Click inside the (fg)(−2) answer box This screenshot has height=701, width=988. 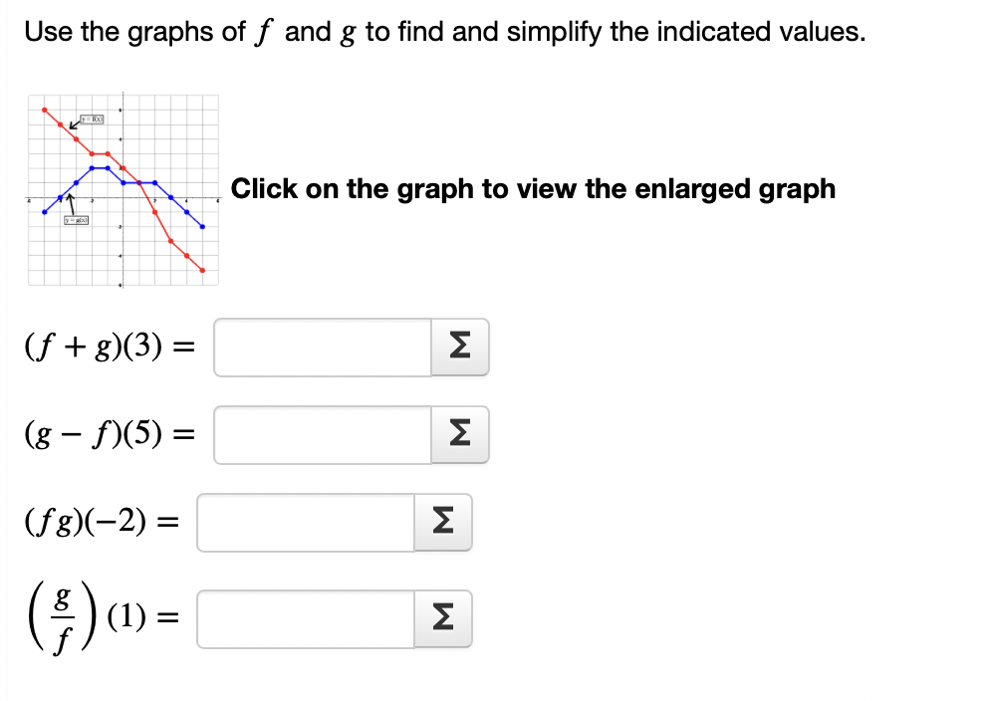(x=304, y=523)
